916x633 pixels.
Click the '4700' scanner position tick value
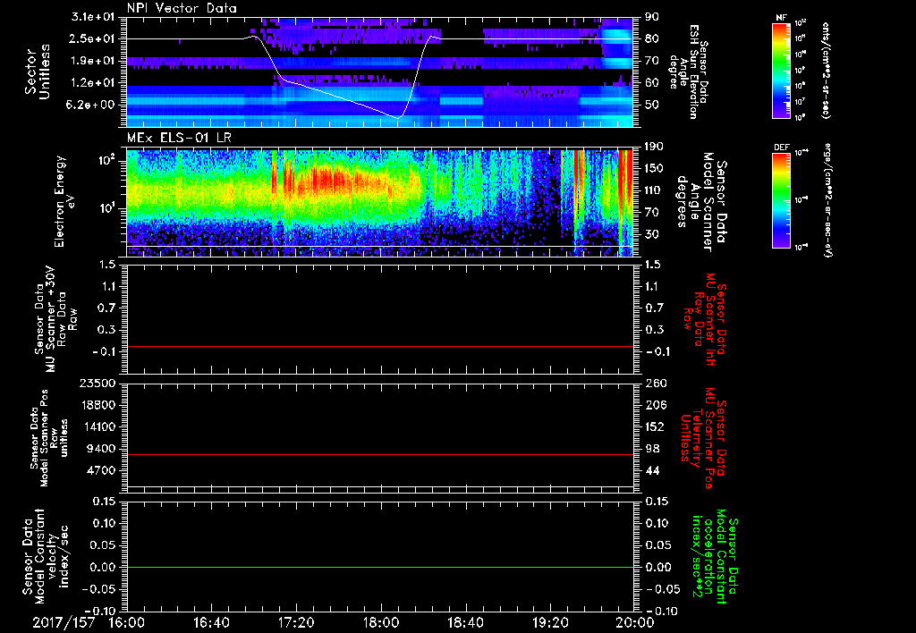click(100, 470)
